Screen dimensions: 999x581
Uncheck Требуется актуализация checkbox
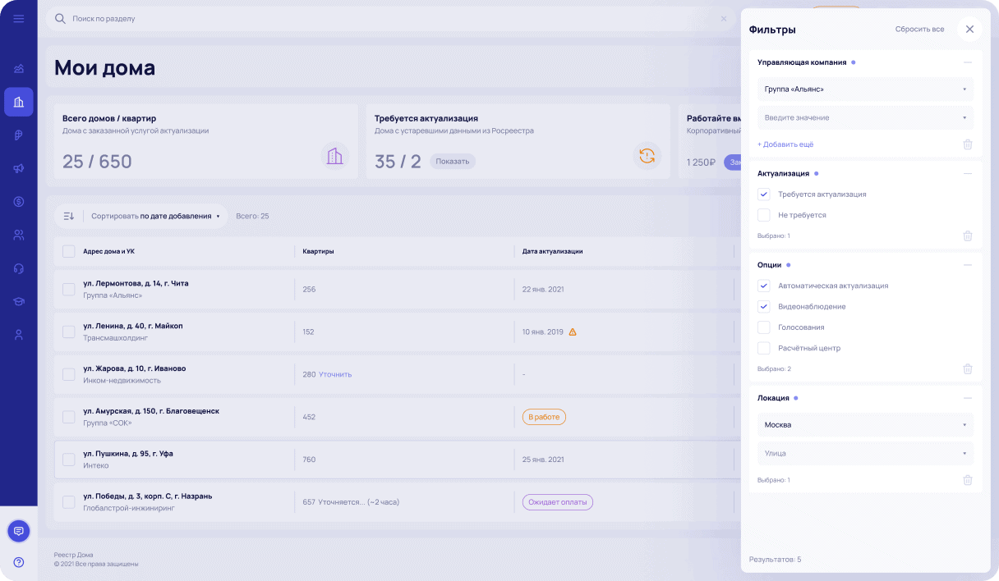(x=764, y=194)
